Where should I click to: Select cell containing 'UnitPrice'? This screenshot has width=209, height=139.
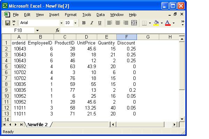[86, 43]
